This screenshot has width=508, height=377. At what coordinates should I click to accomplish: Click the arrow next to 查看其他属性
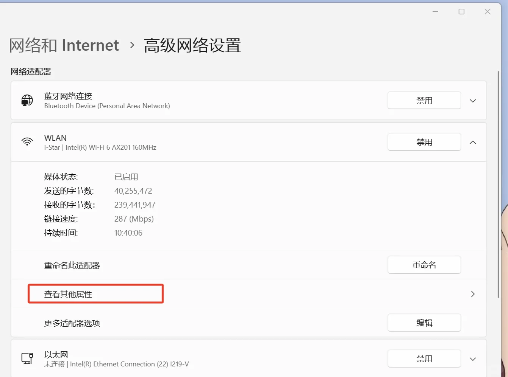pyautogui.click(x=472, y=293)
